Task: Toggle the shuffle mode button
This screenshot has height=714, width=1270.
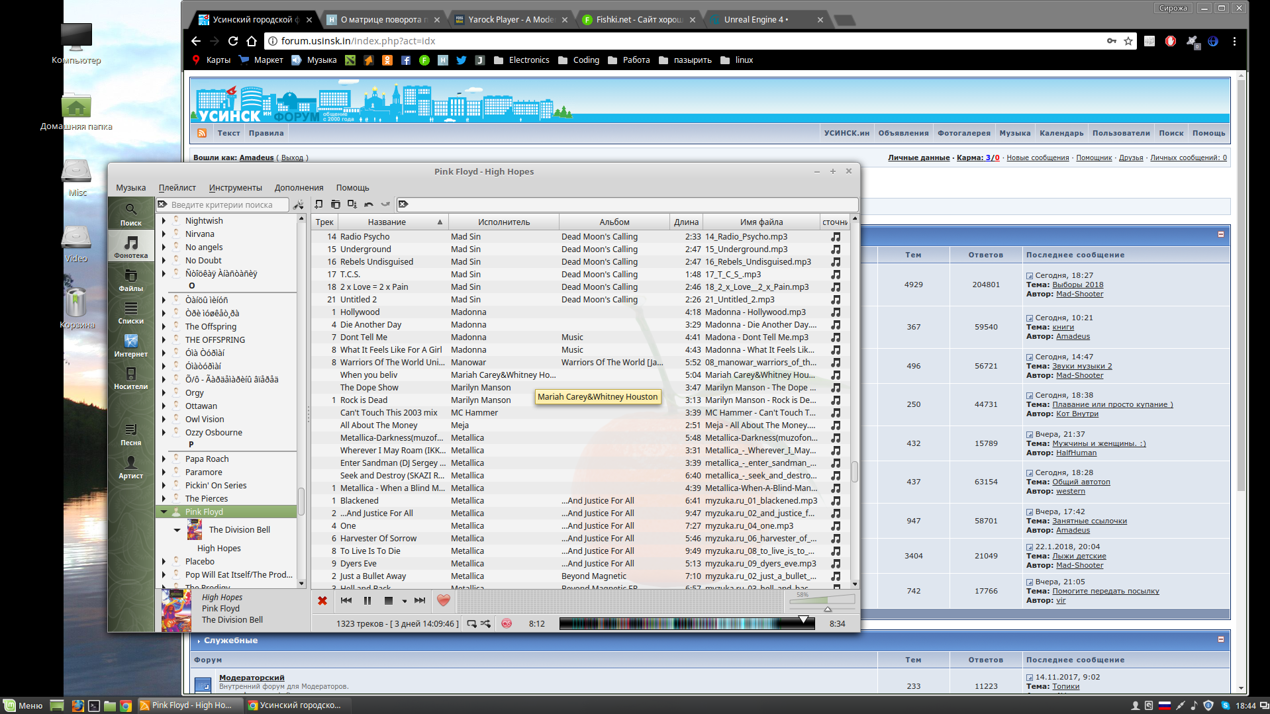Action: coord(486,623)
